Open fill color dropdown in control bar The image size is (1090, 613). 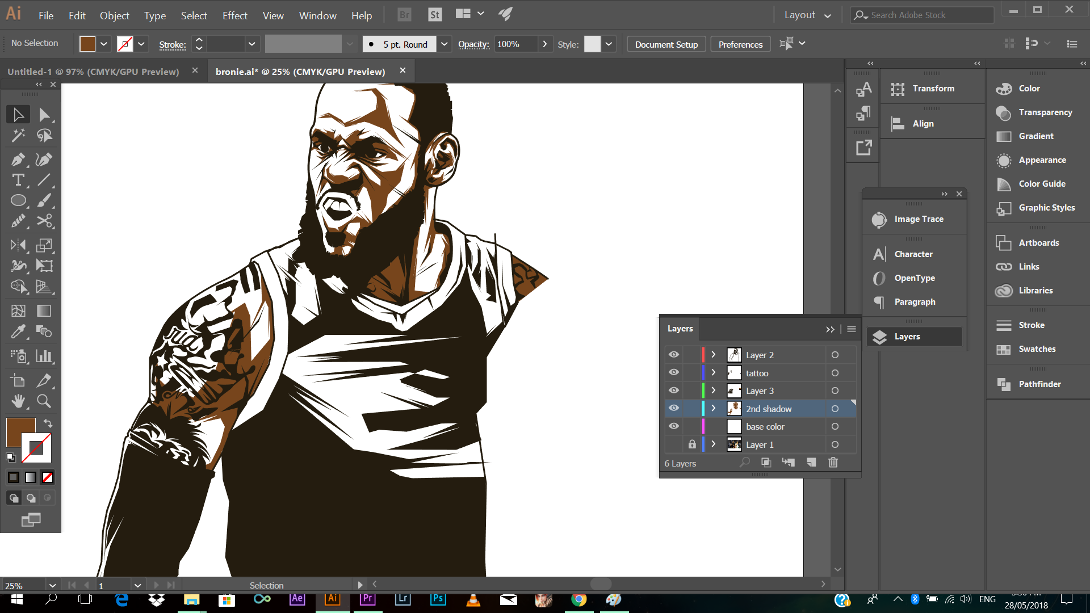103,44
